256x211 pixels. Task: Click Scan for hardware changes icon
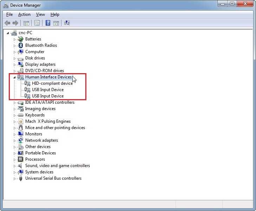[x=67, y=23]
